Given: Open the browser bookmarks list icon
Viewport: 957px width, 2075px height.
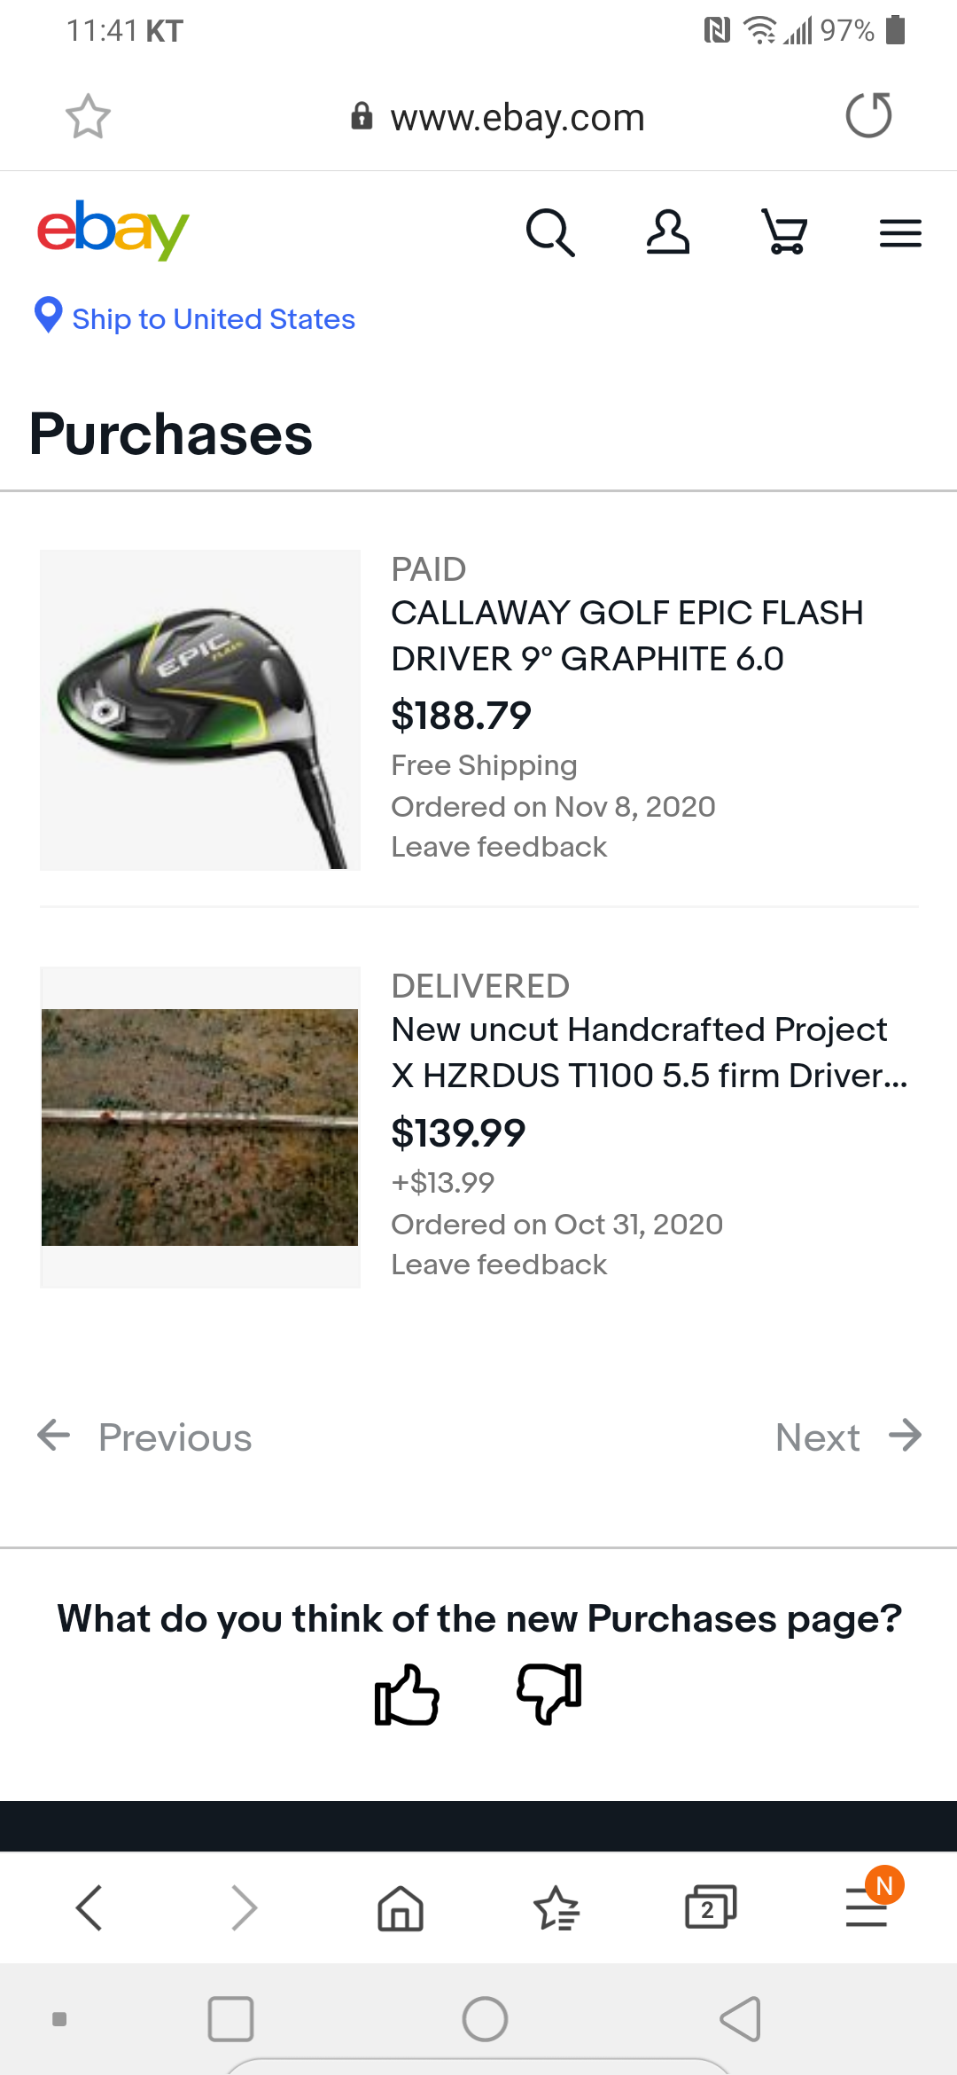Looking at the screenshot, I should point(556,1907).
